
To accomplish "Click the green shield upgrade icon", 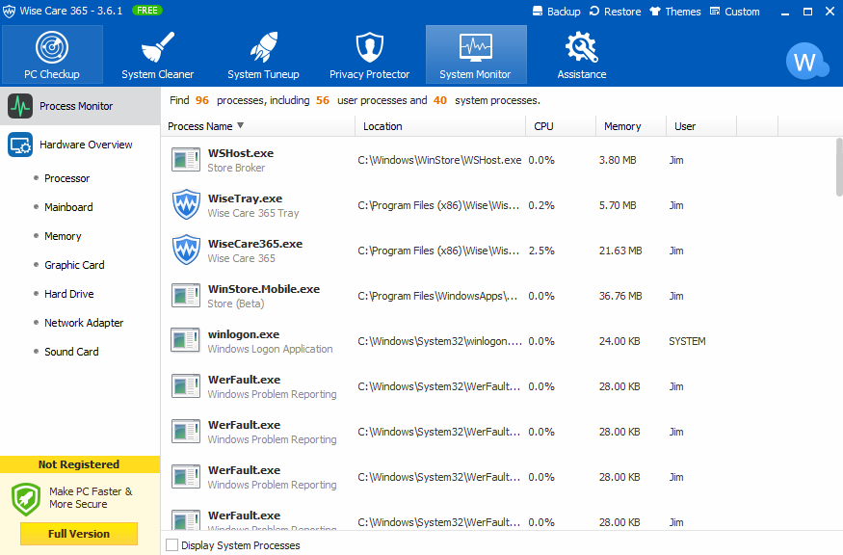I will [26, 499].
